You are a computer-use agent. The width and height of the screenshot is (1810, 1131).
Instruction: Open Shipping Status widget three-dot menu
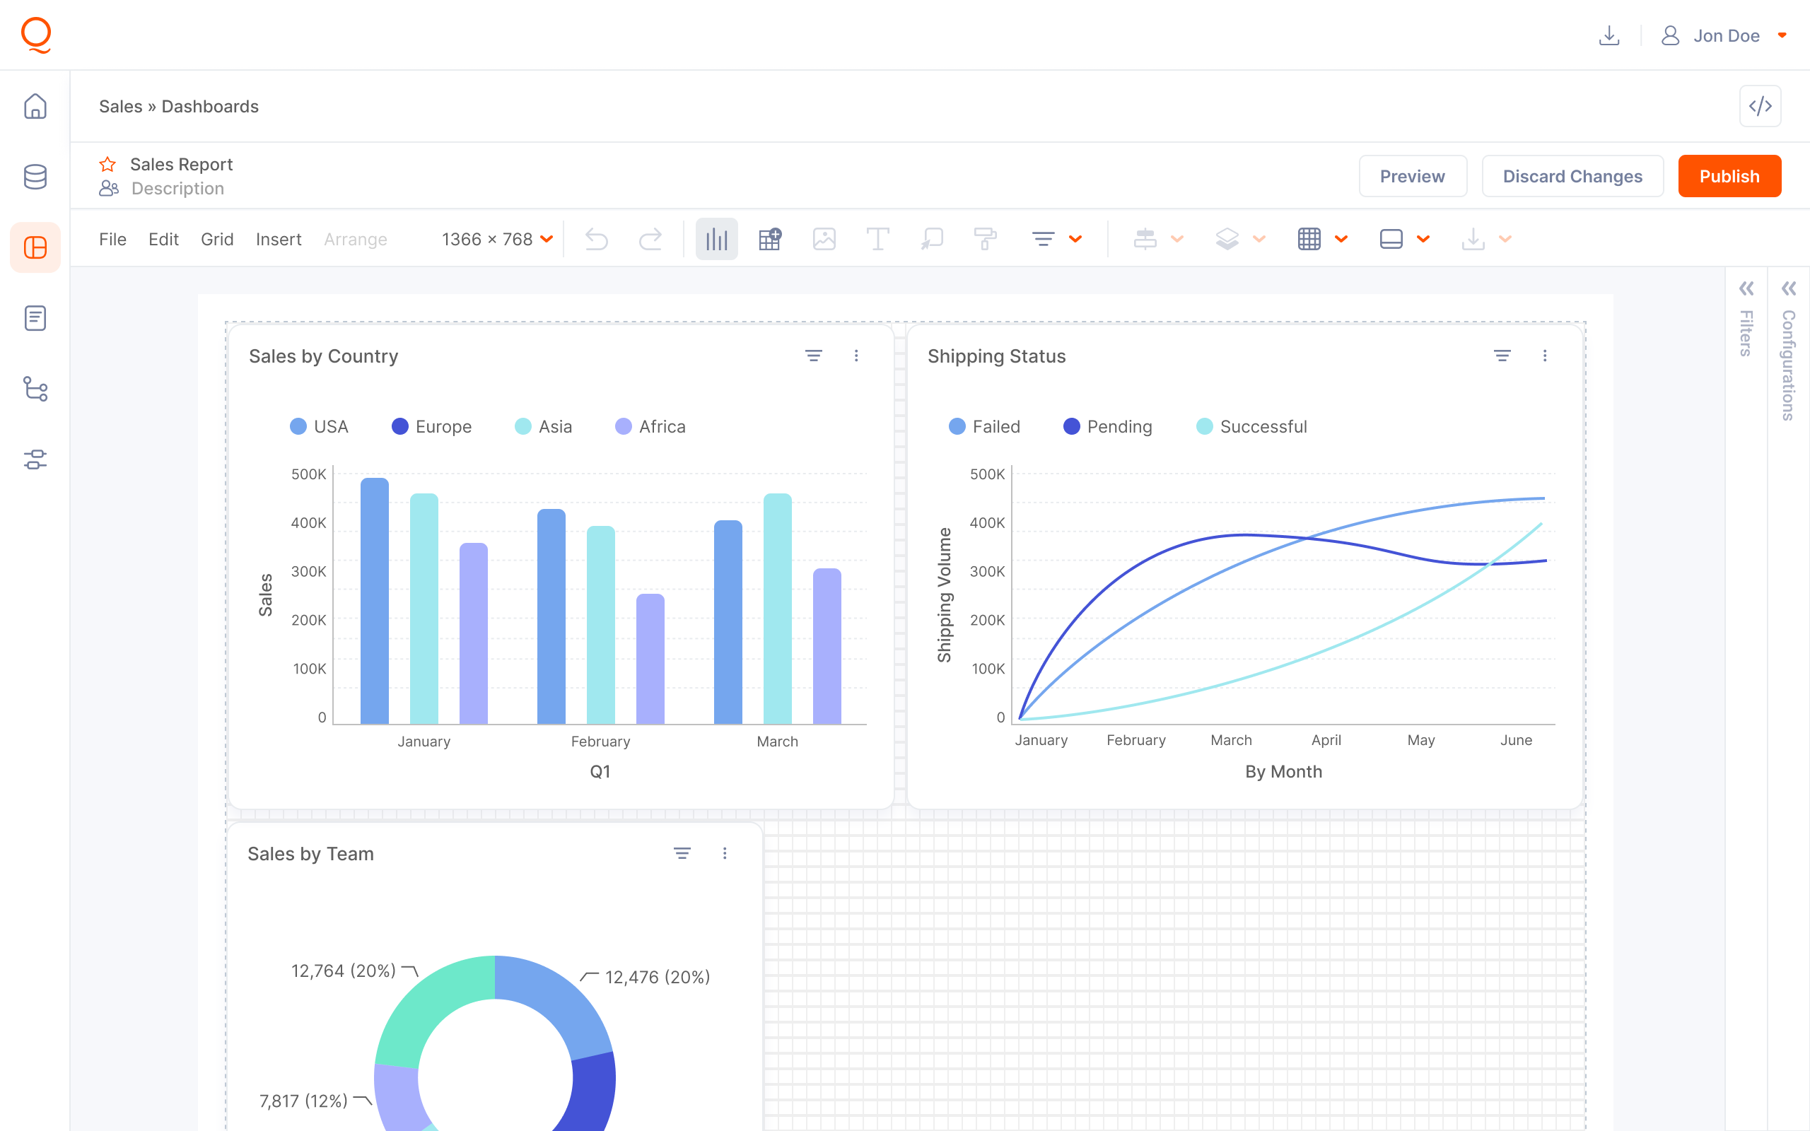coord(1544,356)
